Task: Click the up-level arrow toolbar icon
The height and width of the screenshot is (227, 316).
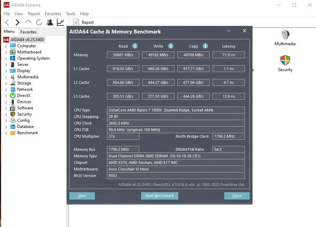Action: [x=28, y=22]
